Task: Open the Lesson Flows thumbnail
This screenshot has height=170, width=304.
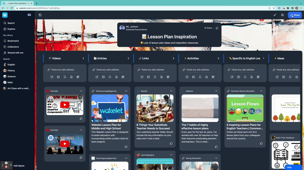Action: tap(245, 108)
